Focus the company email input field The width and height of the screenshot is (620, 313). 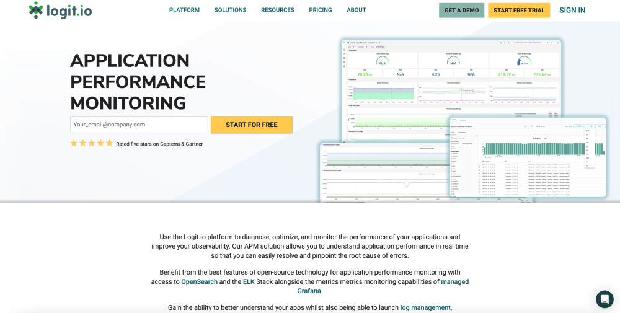click(139, 125)
